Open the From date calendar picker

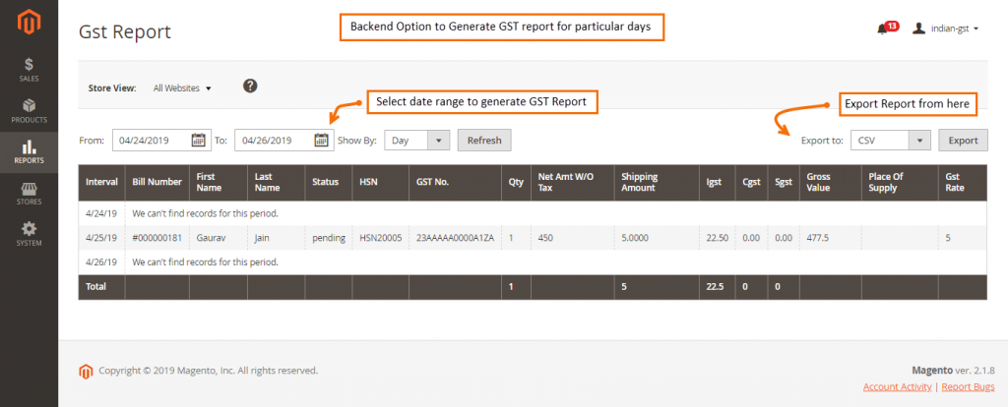pyautogui.click(x=198, y=141)
